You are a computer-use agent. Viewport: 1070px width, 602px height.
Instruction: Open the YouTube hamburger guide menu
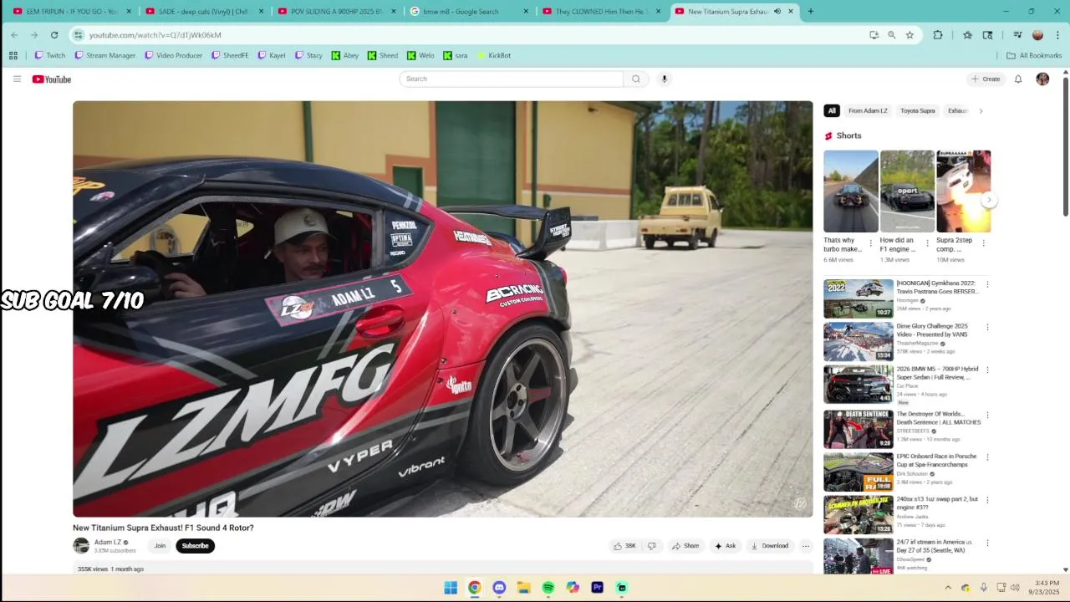17,79
